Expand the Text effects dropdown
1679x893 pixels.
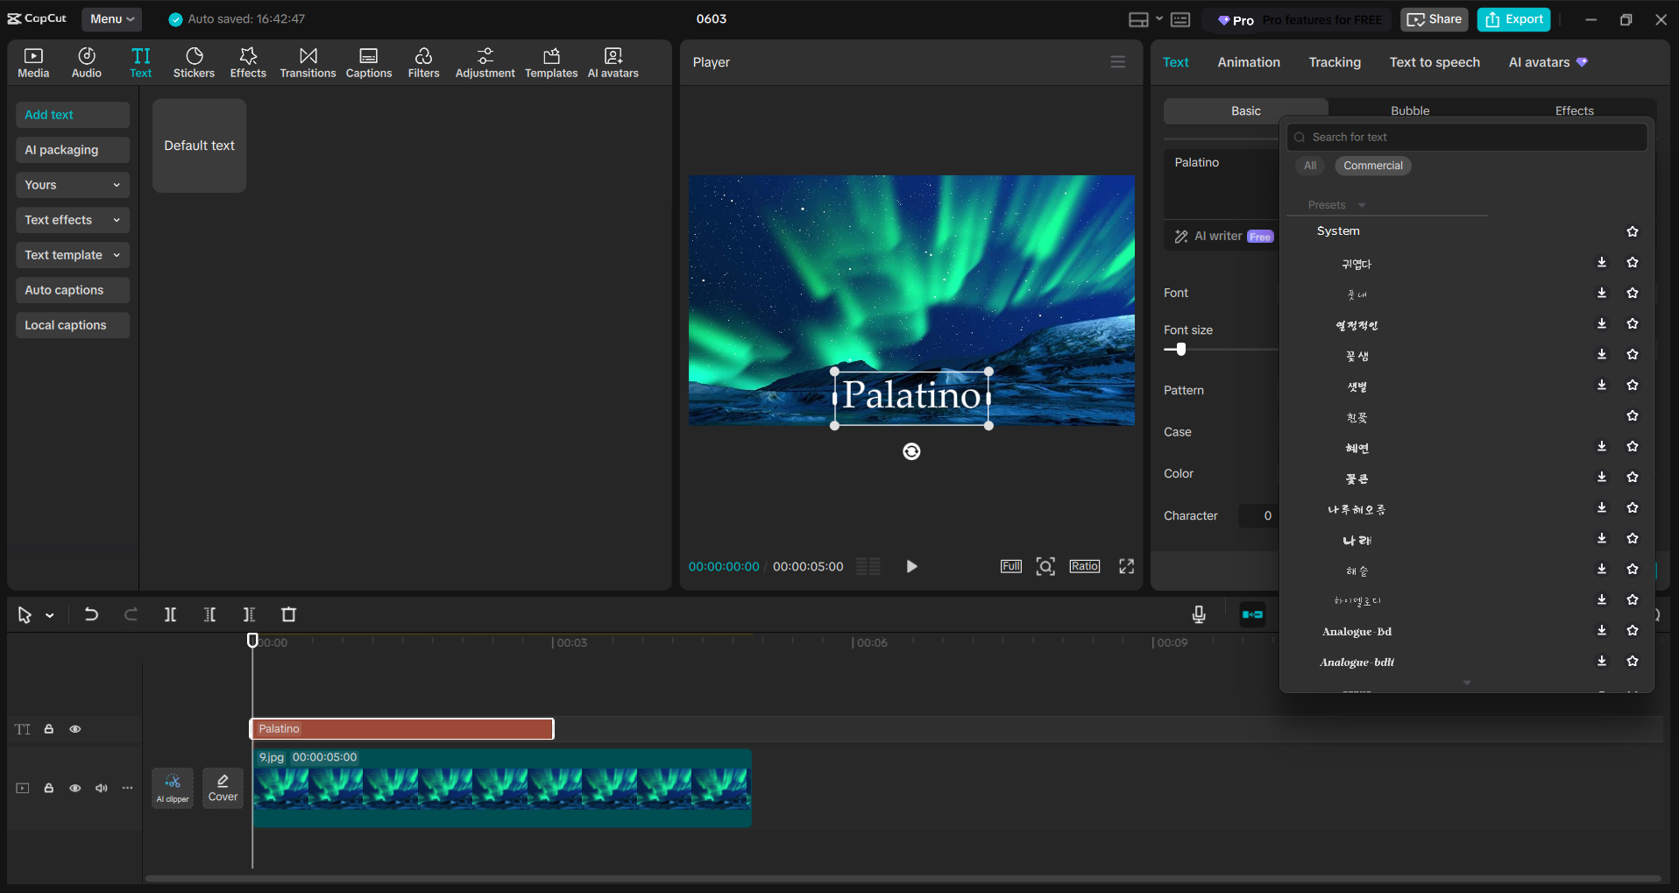tap(72, 220)
